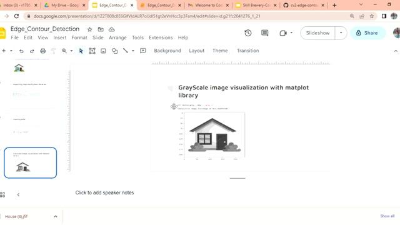Switch to grid view icon
The image size is (400, 225).
[x=2, y=194]
